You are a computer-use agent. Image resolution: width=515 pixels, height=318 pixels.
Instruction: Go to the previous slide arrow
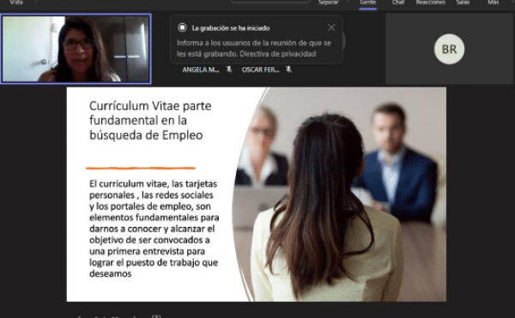tap(79, 316)
